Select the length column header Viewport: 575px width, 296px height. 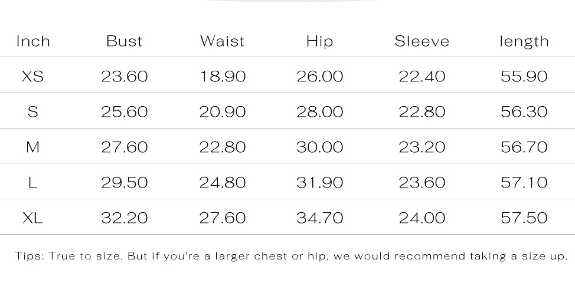[x=524, y=41]
